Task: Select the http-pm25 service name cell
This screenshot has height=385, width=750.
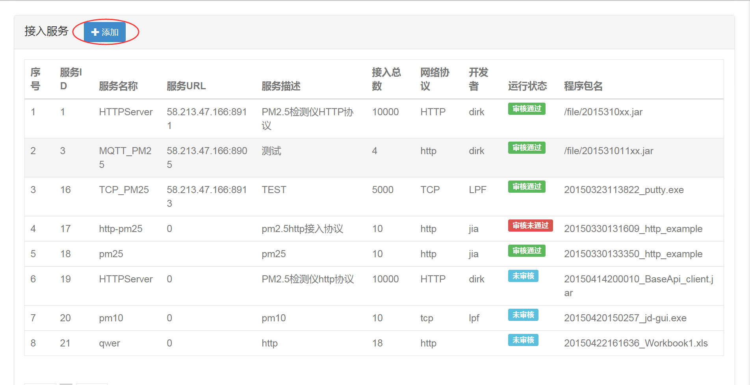Action: point(121,229)
